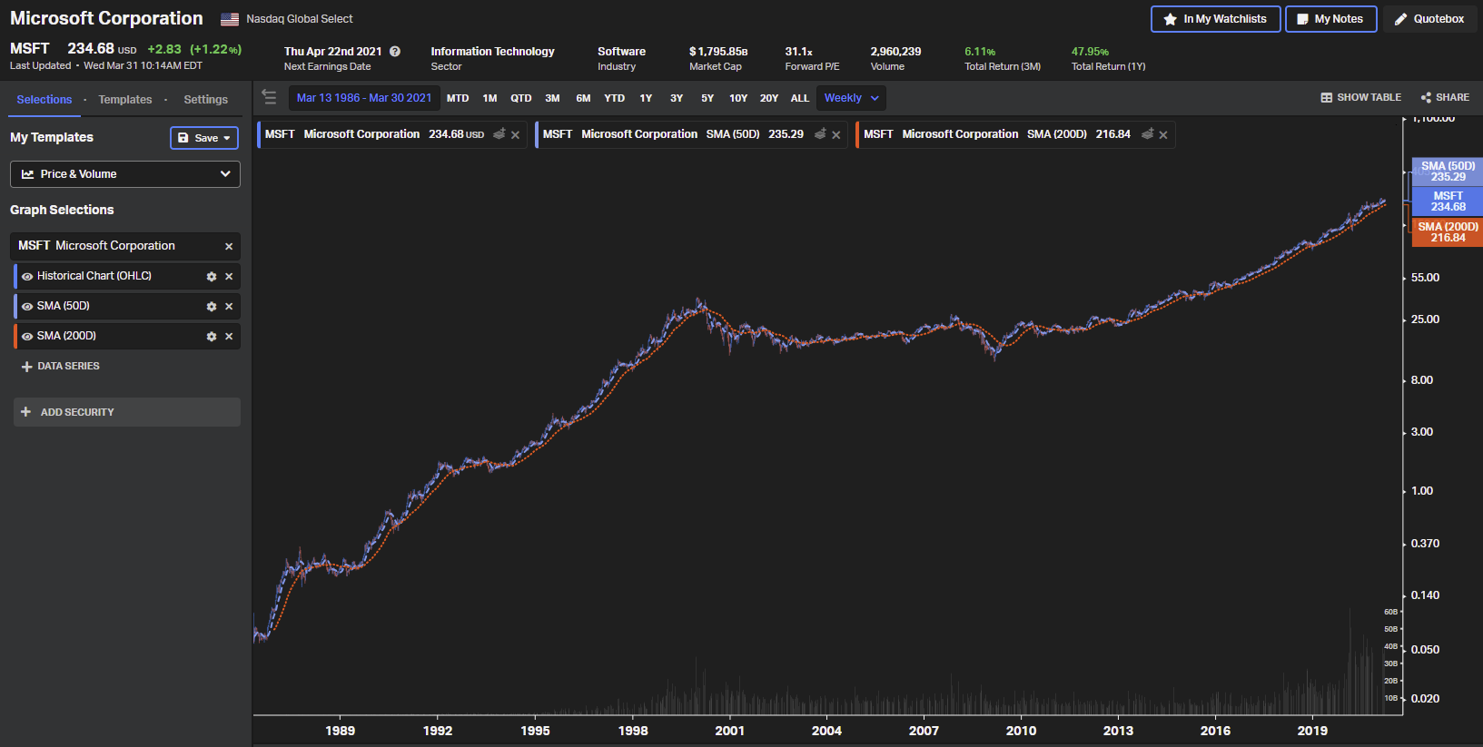Image resolution: width=1483 pixels, height=747 pixels.
Task: Share the chart
Action: (x=1445, y=97)
